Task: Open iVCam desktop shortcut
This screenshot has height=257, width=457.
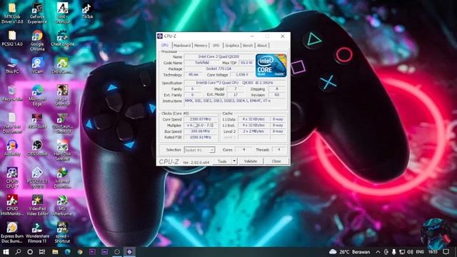Action: [x=37, y=66]
